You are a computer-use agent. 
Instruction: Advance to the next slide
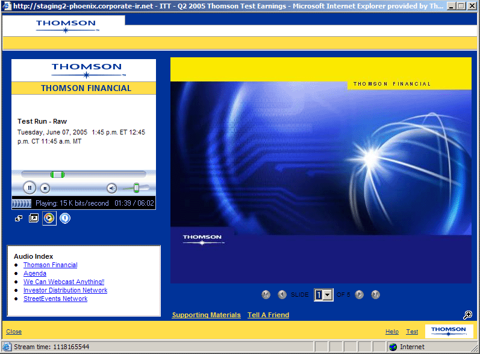[360, 295]
